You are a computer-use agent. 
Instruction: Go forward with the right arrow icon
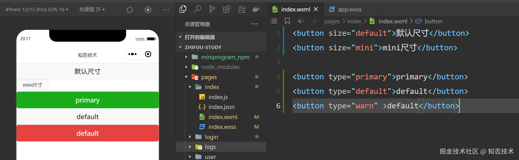[x=314, y=21]
